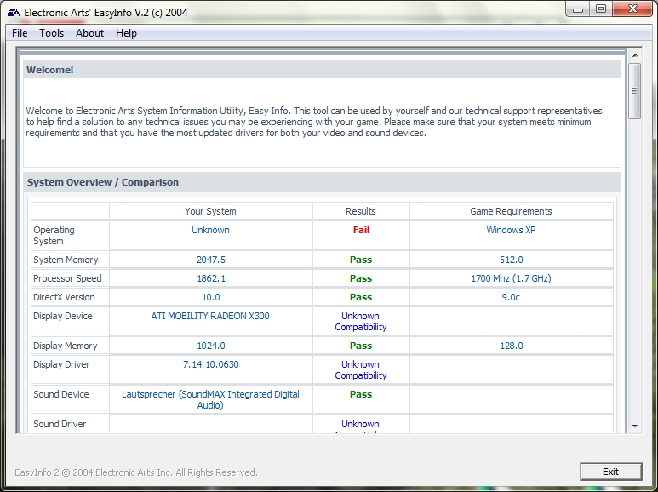Click the '1862.1' processor speed value
The image size is (658, 492).
[211, 278]
